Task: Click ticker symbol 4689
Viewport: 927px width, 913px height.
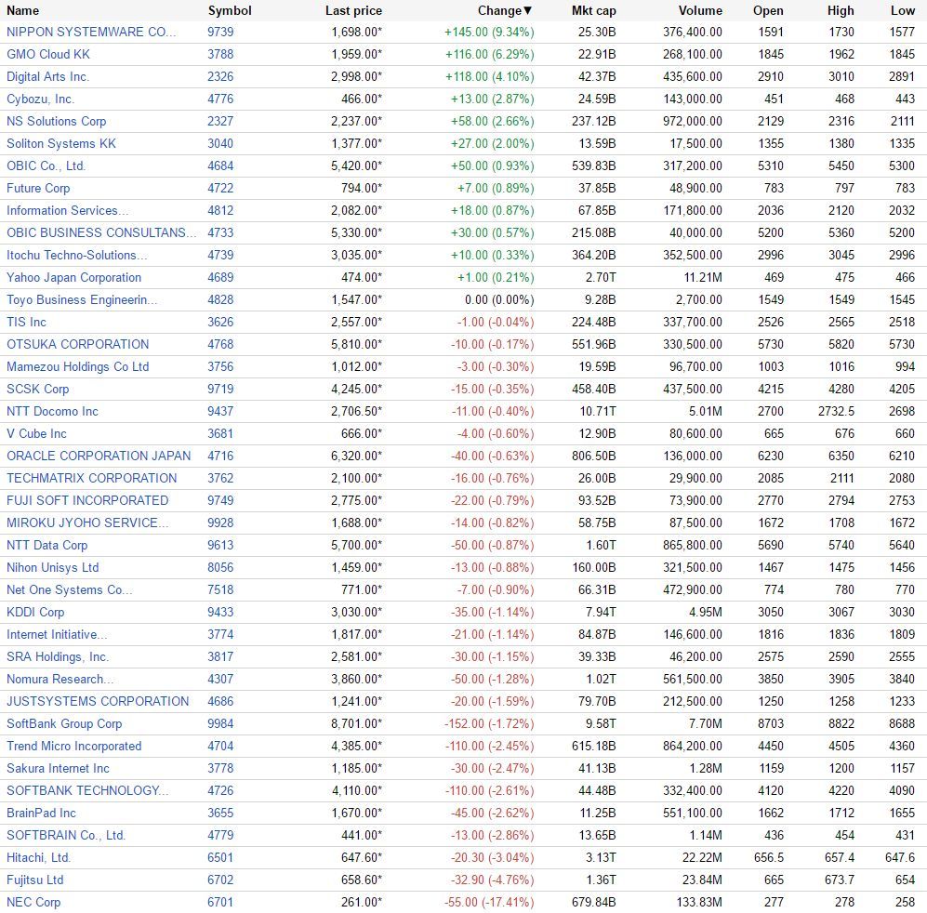Action: 220,277
